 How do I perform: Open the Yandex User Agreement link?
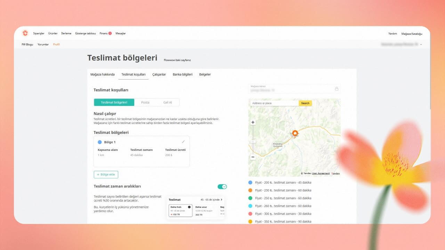tap(321, 173)
